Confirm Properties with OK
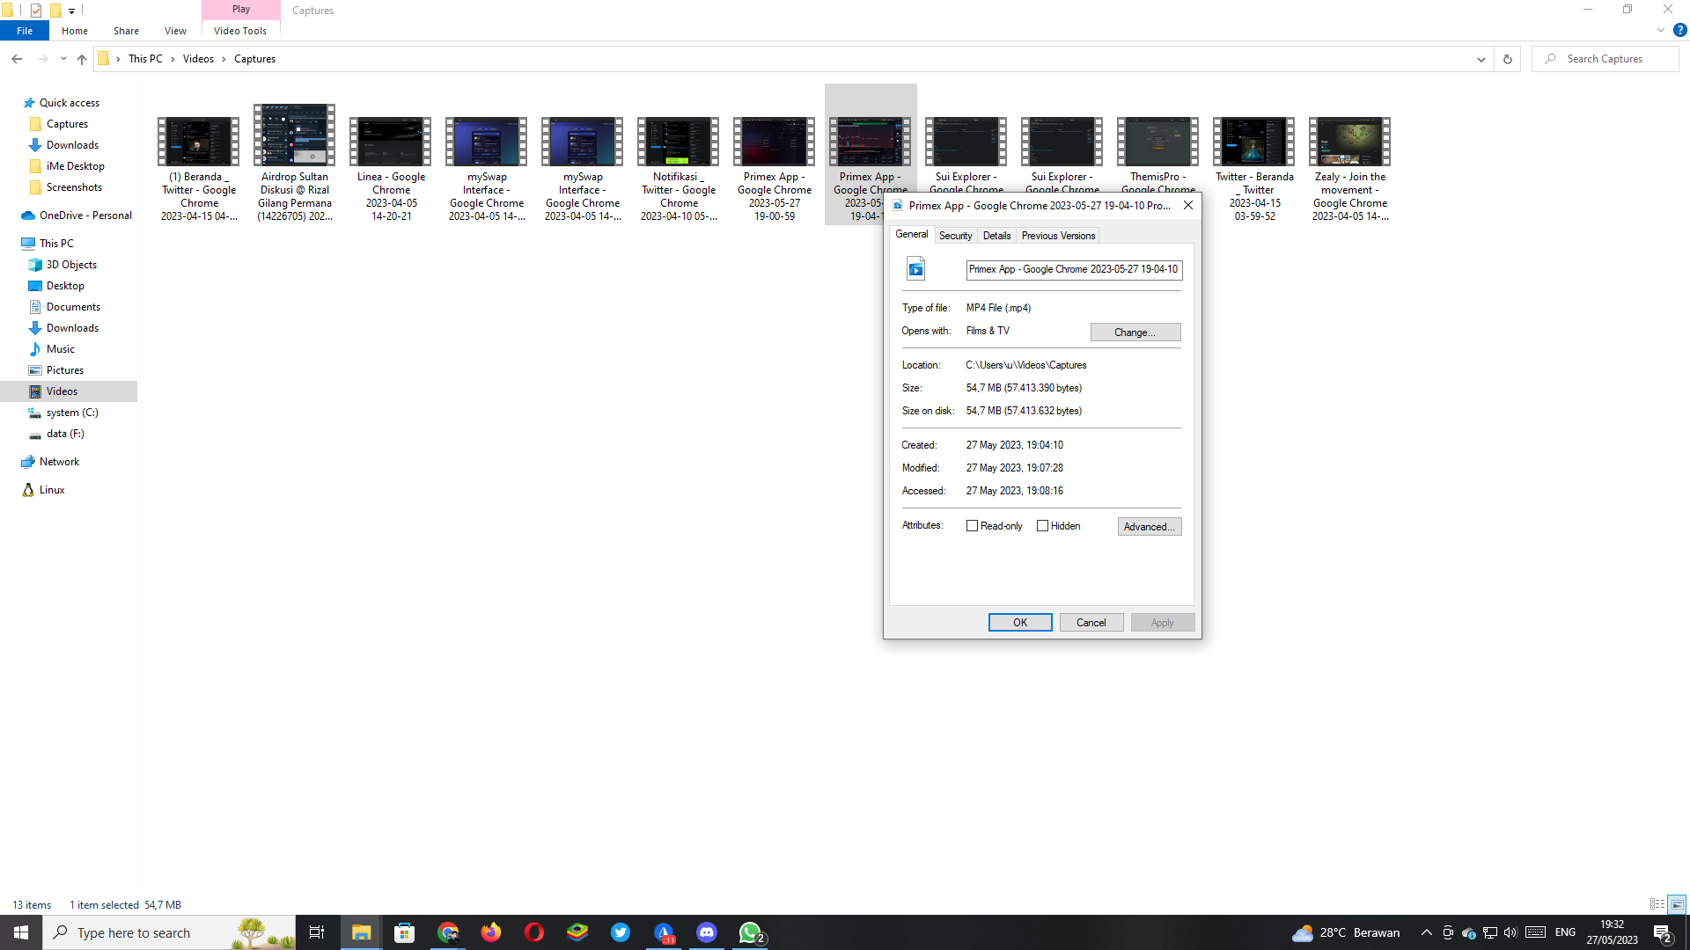 pos(1019,623)
